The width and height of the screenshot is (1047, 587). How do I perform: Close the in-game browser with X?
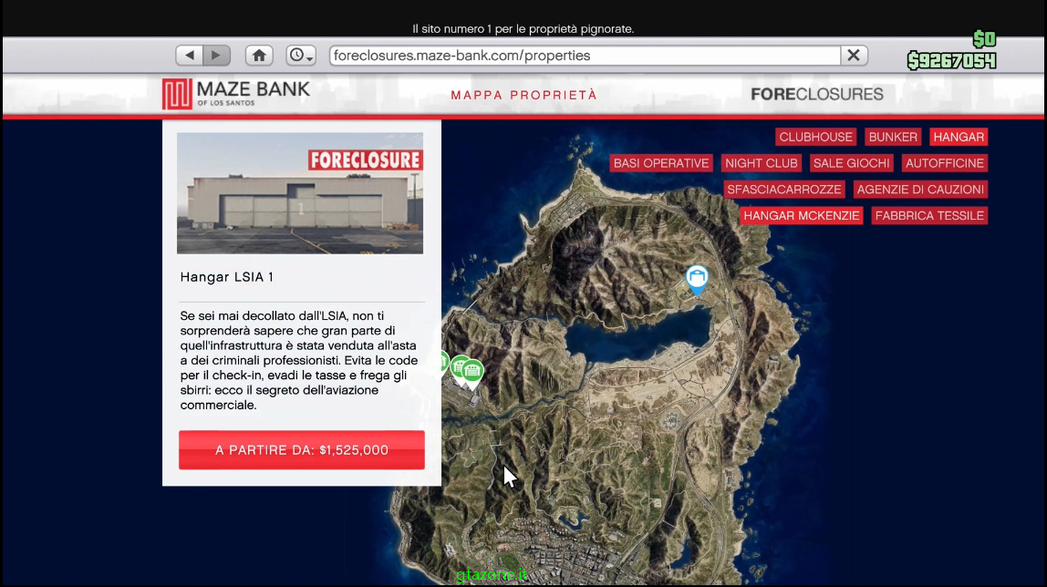pyautogui.click(x=854, y=56)
